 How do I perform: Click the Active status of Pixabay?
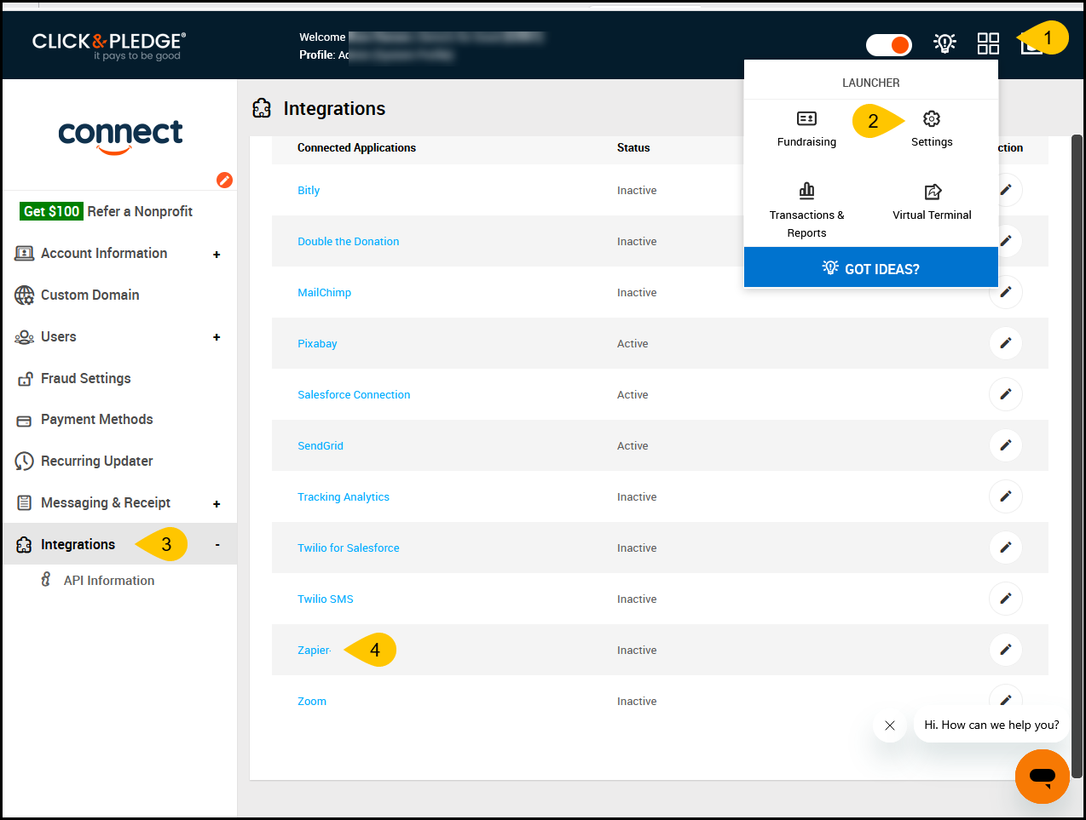pyautogui.click(x=633, y=343)
